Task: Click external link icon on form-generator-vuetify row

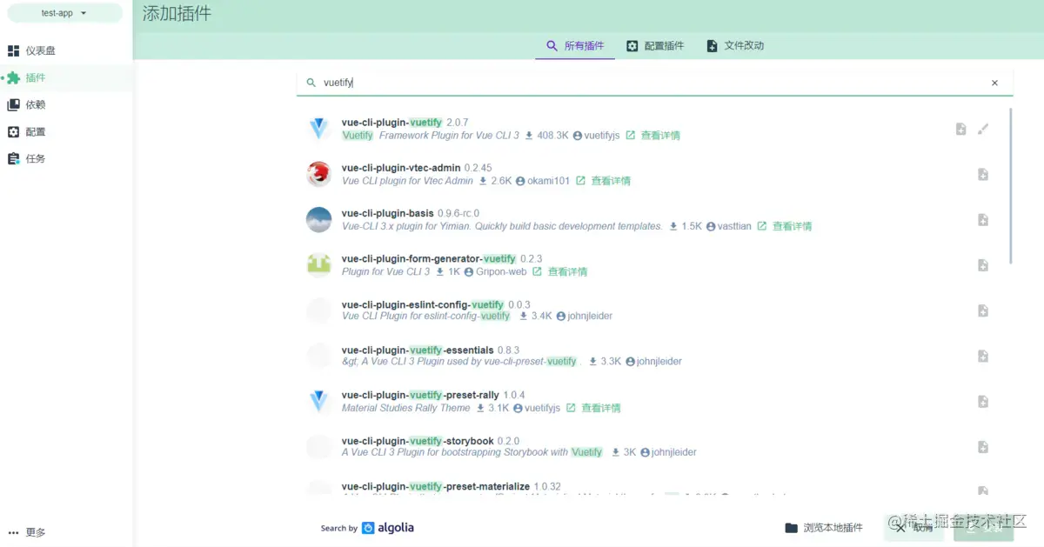Action: 538,271
